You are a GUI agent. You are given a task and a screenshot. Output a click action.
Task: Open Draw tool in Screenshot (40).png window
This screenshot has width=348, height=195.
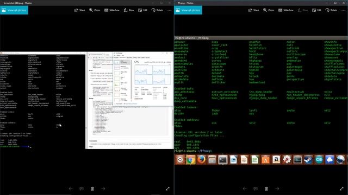[x=129, y=10]
